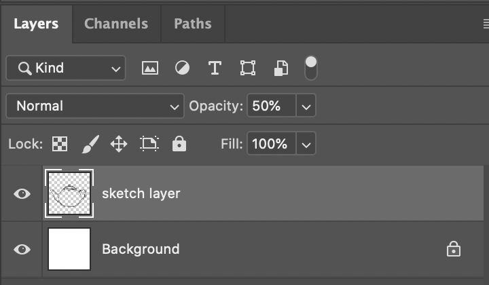Open the Normal blend mode dropdown
Image resolution: width=489 pixels, height=285 pixels.
point(95,106)
